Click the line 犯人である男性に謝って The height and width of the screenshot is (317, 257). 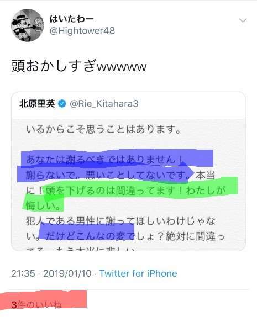coord(120,221)
